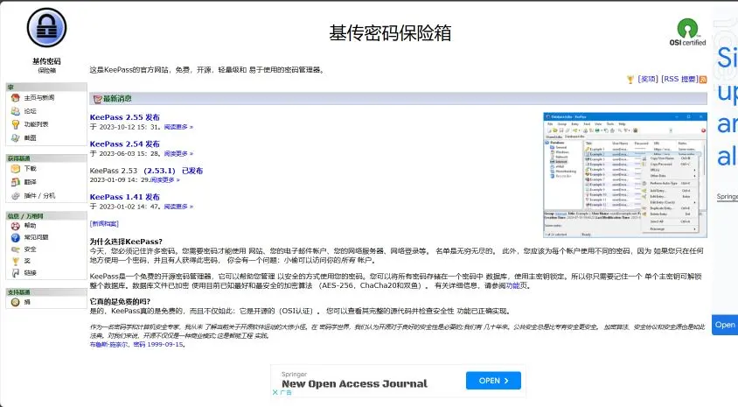The width and height of the screenshot is (738, 407).
Task: Close the Springer ad with X icon
Action: [x=275, y=392]
